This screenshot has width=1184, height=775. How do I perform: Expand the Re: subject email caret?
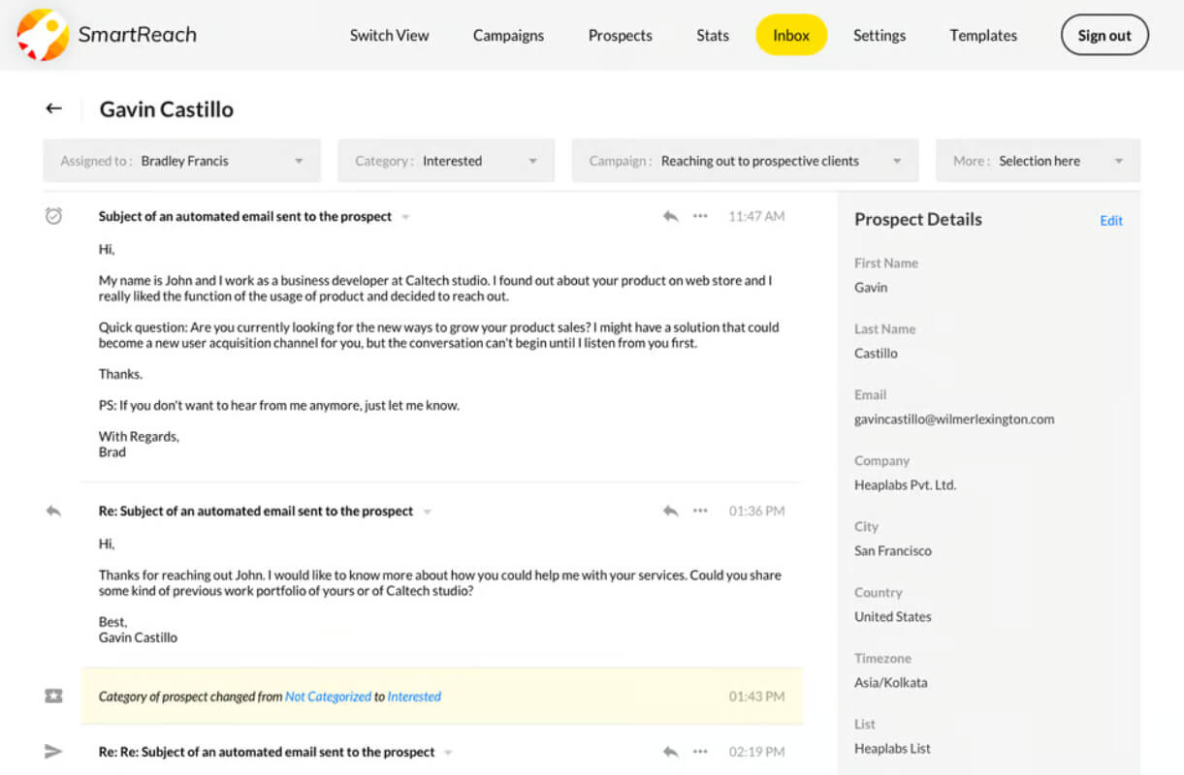[x=427, y=511]
